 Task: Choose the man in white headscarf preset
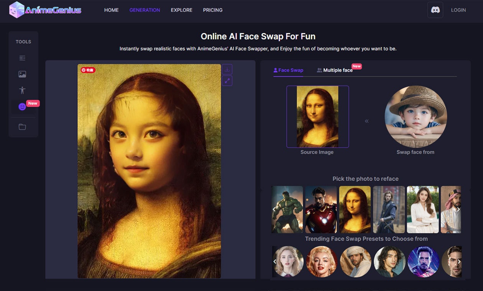356,262
